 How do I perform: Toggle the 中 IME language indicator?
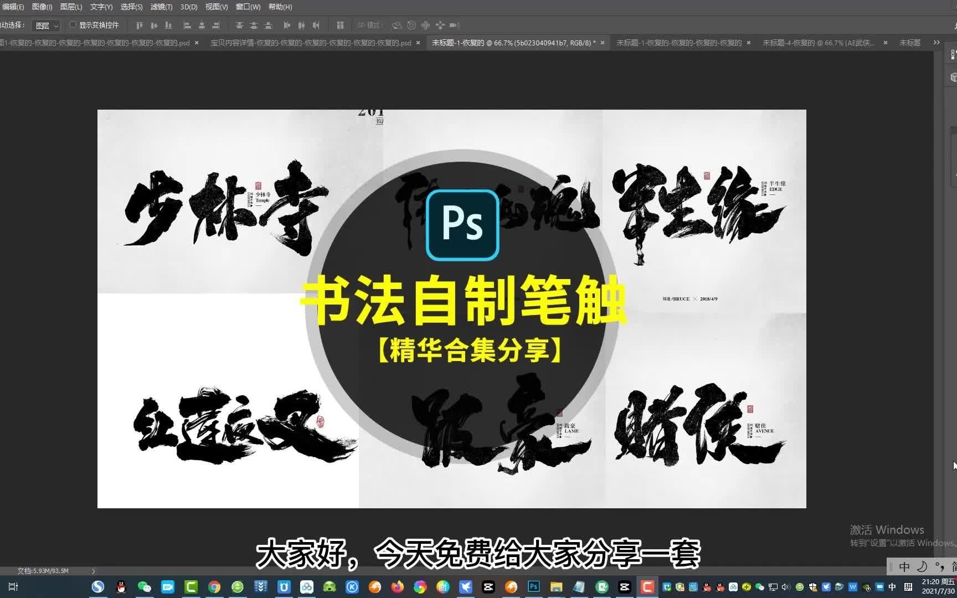pos(892,587)
